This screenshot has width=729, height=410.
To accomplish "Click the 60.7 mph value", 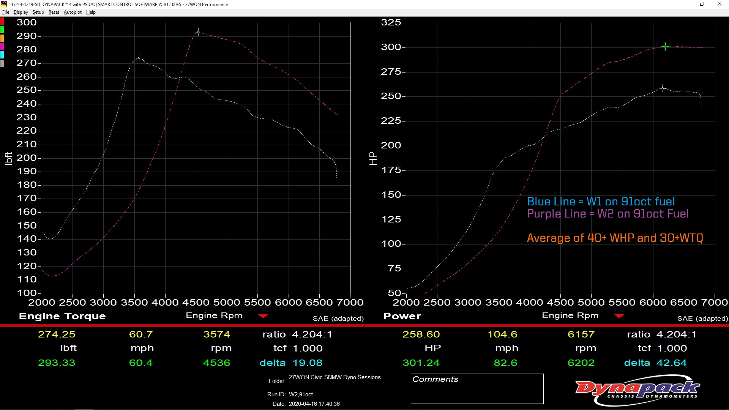I will coord(141,334).
